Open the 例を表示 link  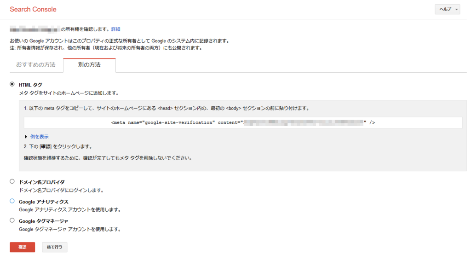point(40,137)
